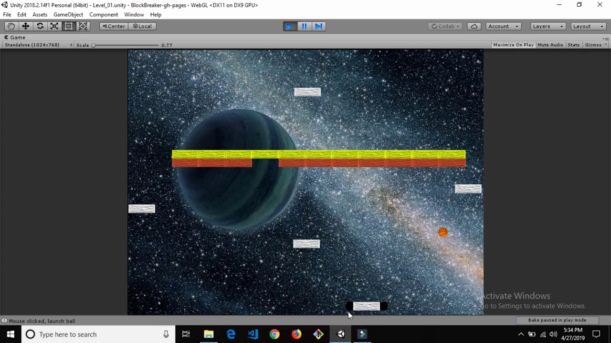This screenshot has width=611, height=343.
Task: Switch to Unity editor taskbar icon
Action: pyautogui.click(x=341, y=334)
